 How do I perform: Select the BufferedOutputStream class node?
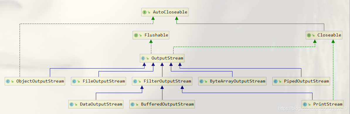pyautogui.click(x=162, y=104)
